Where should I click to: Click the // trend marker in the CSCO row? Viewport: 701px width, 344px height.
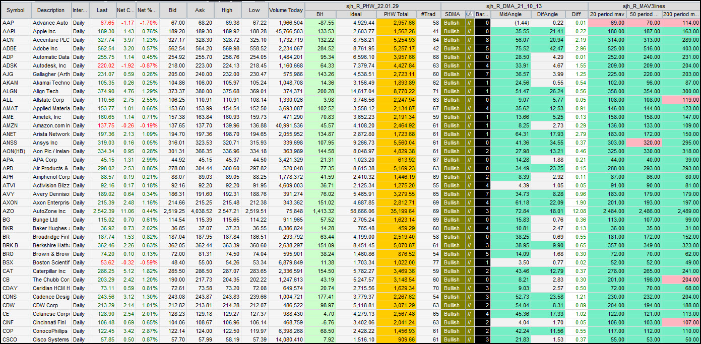point(469,339)
